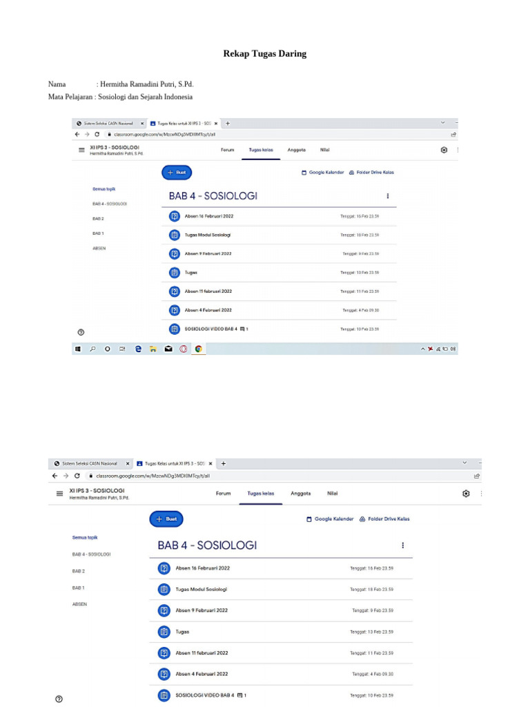Viewport: 530px width, 707px height.
Task: Open File Explorer from the taskbar
Action: pyautogui.click(x=153, y=349)
